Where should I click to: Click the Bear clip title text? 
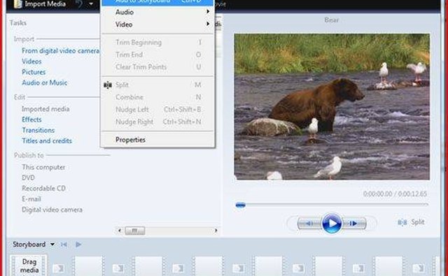(332, 20)
